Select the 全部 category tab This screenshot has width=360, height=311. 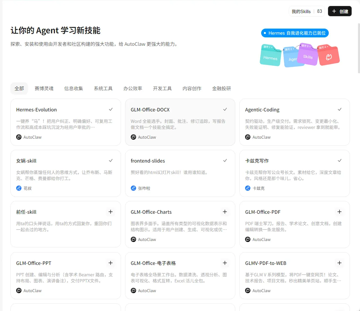pos(19,89)
